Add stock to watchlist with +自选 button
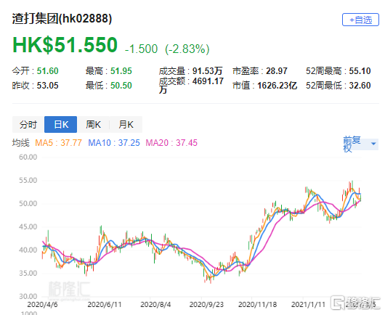The height and width of the screenshot is (315, 385). point(360,20)
